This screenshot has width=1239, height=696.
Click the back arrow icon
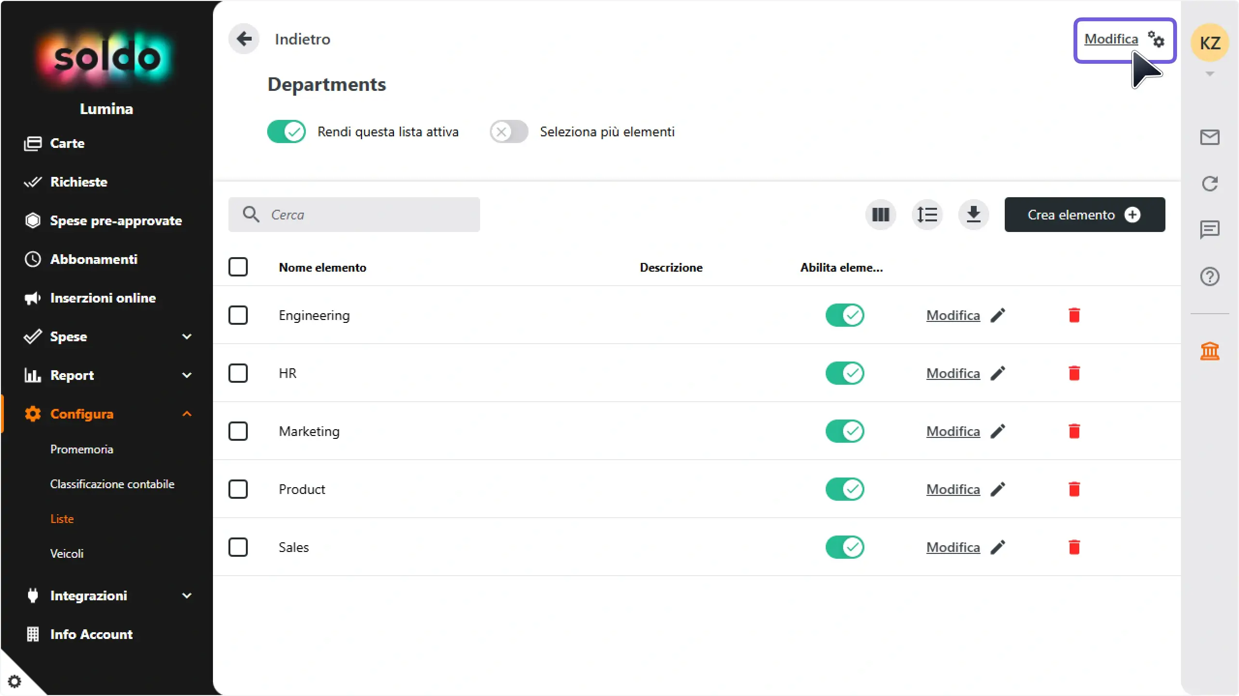click(244, 39)
